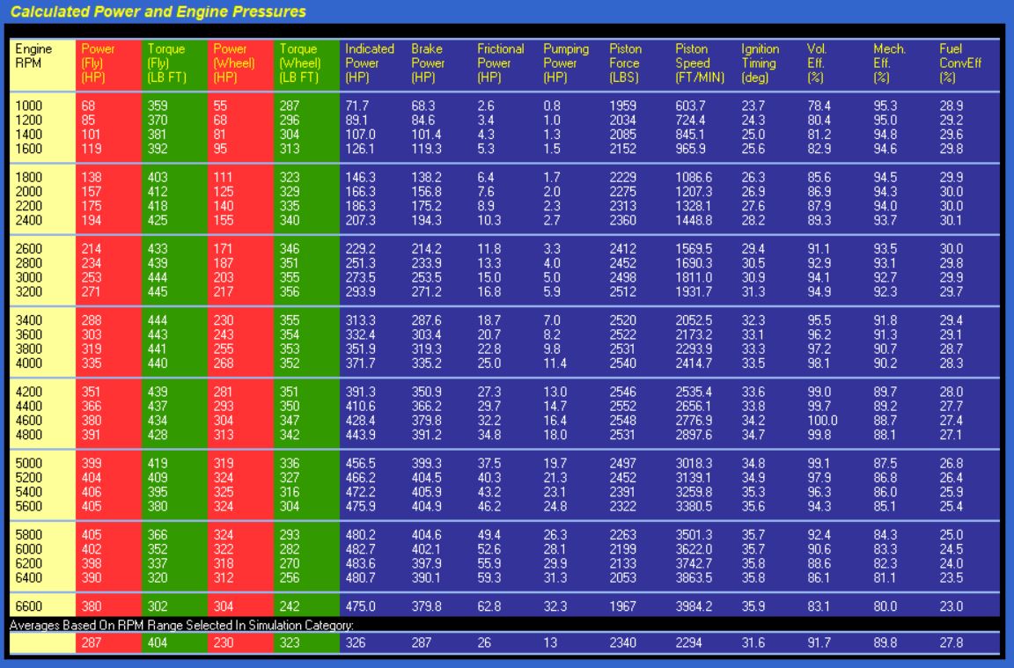Click indicated power value 483.6
The image size is (1014, 668).
click(x=360, y=563)
